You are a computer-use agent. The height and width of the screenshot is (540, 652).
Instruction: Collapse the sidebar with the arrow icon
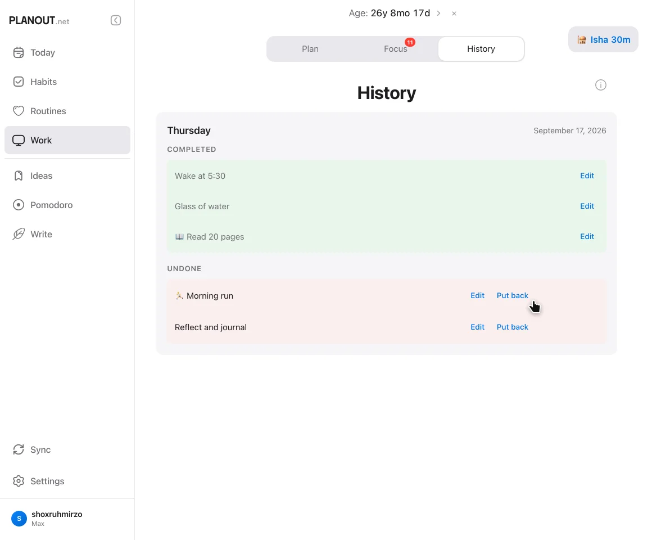116,20
